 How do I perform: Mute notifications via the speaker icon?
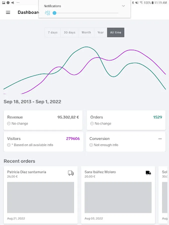click(47, 13)
